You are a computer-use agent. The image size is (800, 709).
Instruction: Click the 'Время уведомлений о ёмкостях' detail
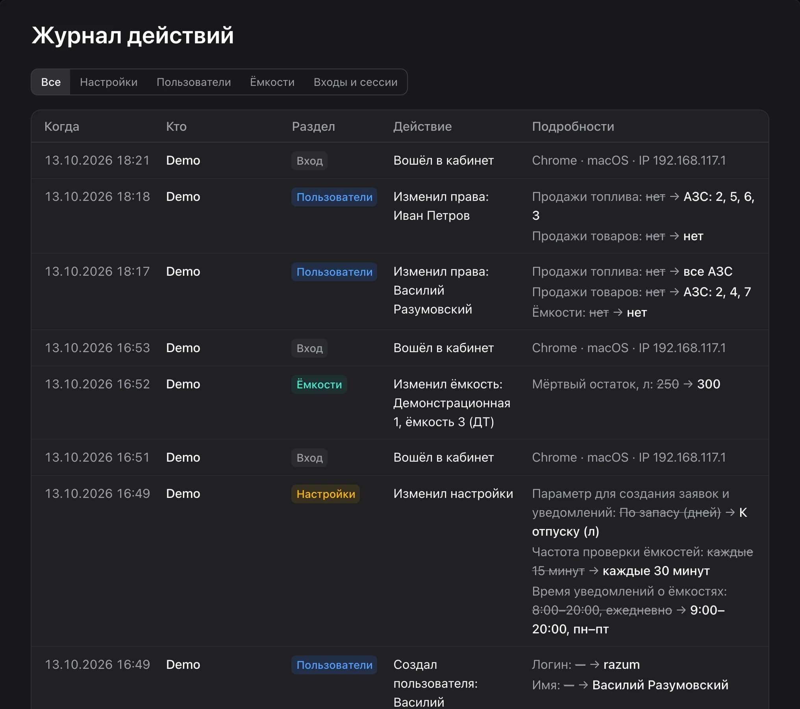coord(629,610)
